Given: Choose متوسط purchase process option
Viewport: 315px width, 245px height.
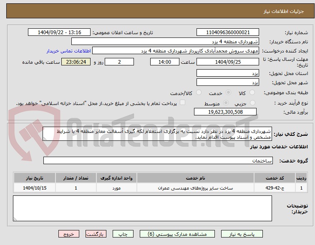Looking at the screenshot, I should pos(226,103).
